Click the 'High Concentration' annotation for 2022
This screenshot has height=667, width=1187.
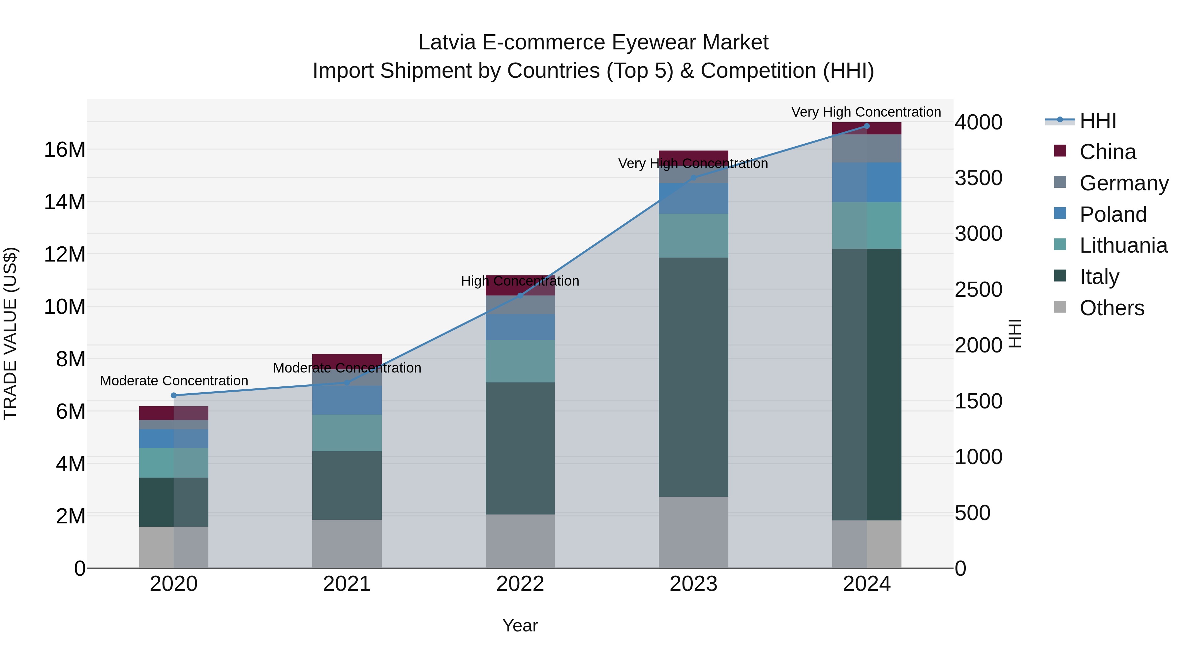(520, 281)
